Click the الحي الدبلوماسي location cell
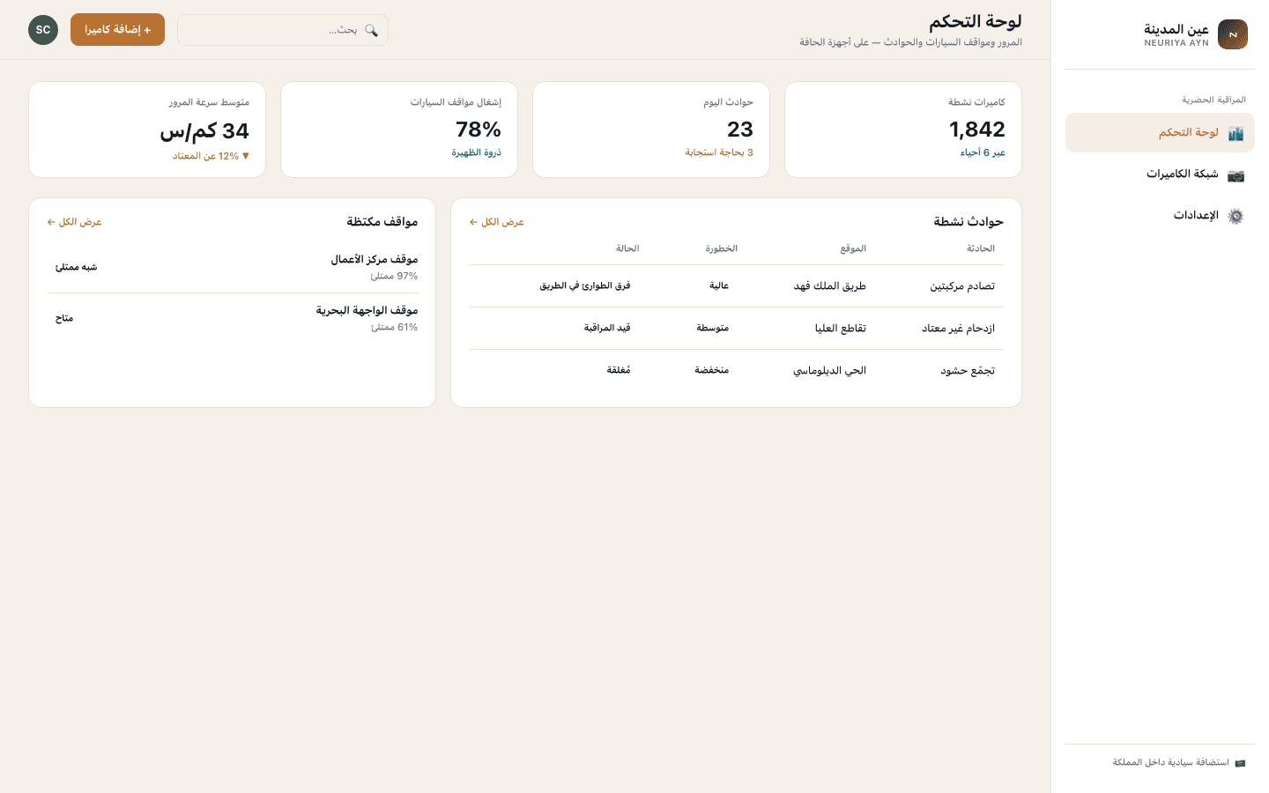The image size is (1269, 793). (x=829, y=371)
